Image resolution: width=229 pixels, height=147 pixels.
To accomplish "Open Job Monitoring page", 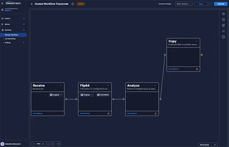I will pos(10,39).
